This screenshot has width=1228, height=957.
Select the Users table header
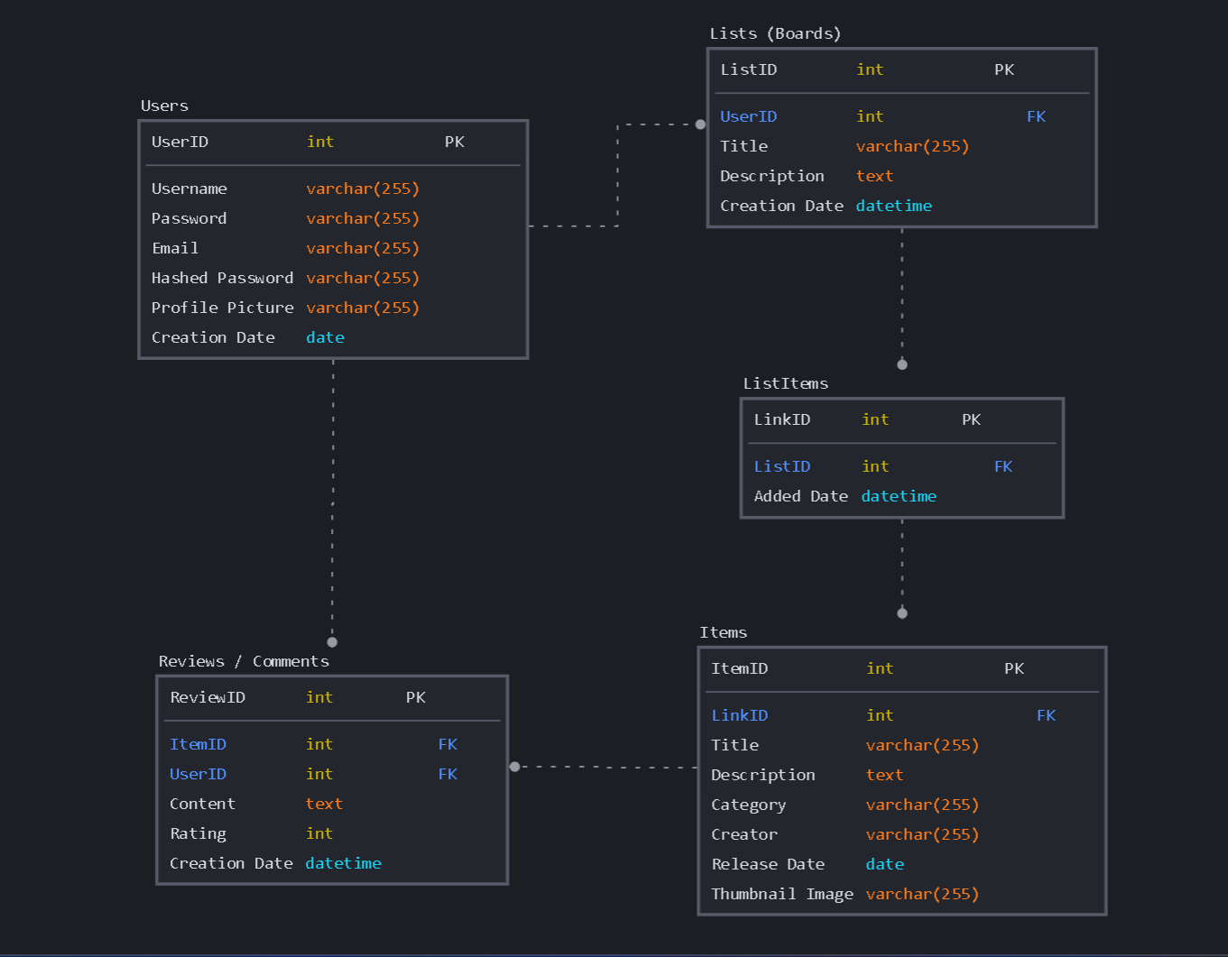pyautogui.click(x=164, y=106)
